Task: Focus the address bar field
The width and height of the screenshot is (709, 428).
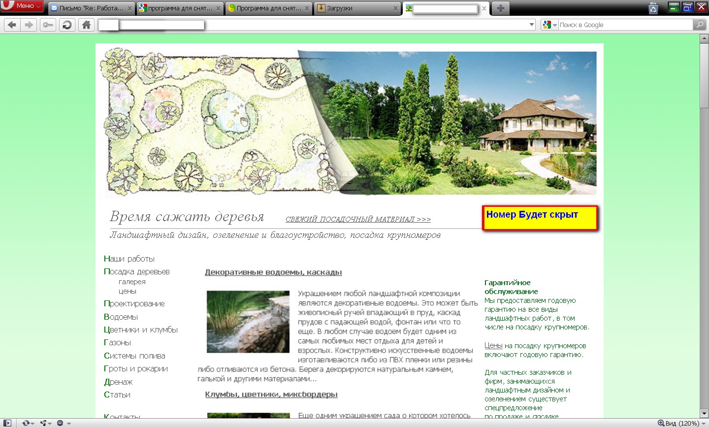Action: pyautogui.click(x=316, y=25)
